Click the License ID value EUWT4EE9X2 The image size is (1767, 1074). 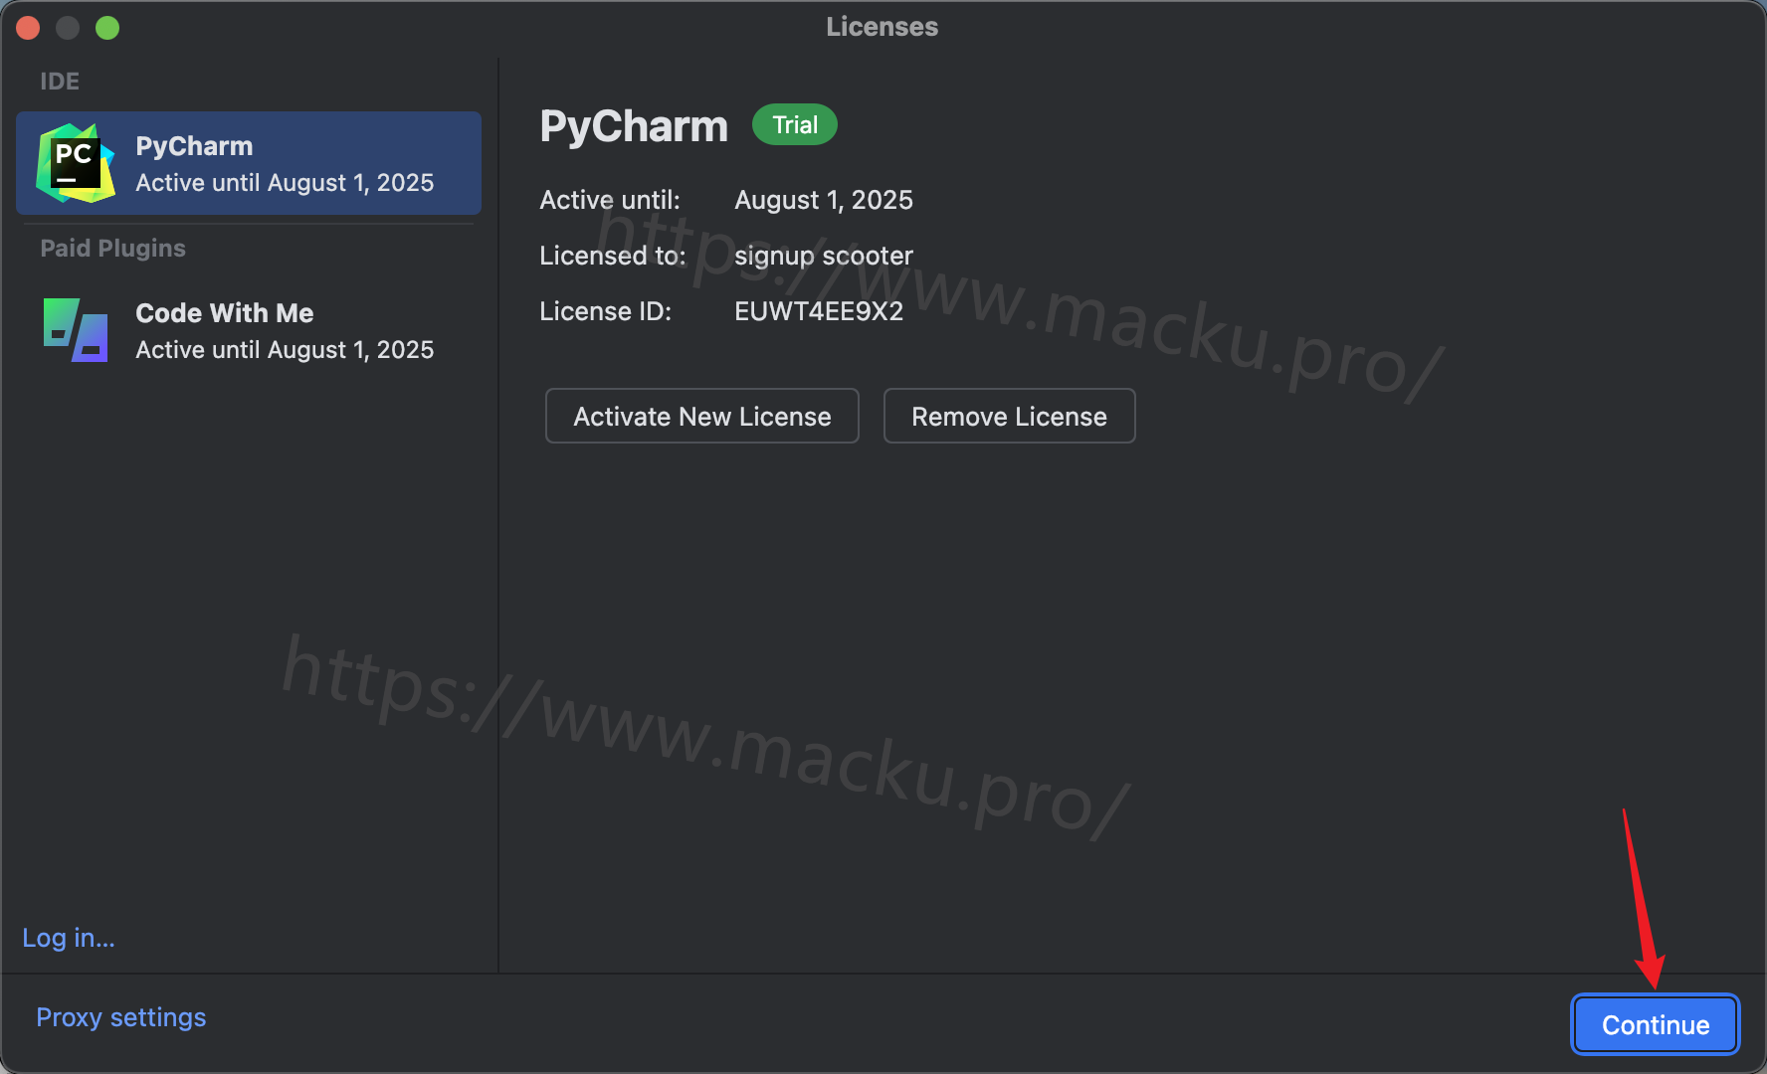pos(819,311)
